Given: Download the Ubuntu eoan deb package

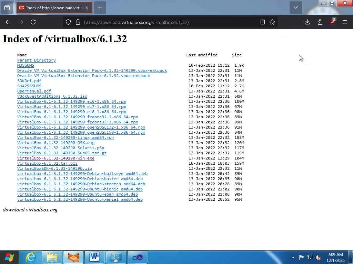Looking at the screenshot, I should (78, 195).
